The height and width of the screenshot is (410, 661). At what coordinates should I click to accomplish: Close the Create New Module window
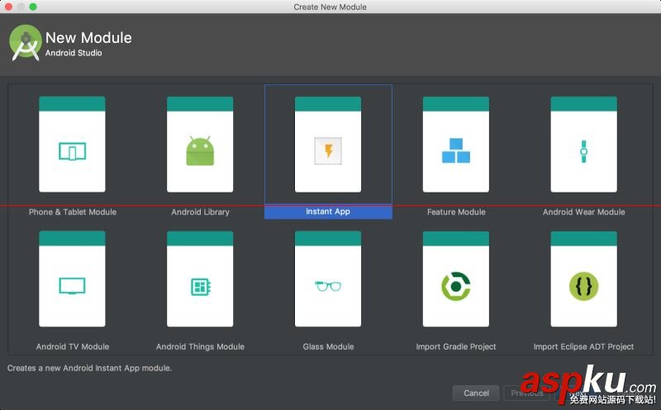click(8, 7)
